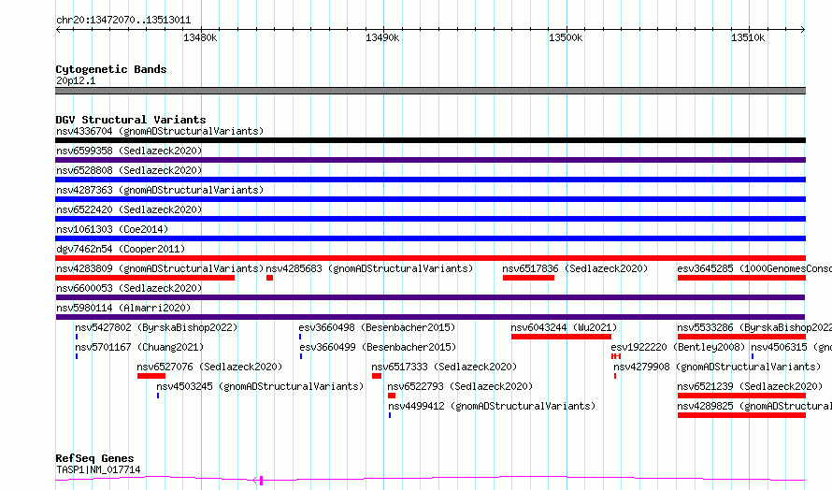
Task: Click the nsv6517333 Sedlazeck2020 label
Action: pyautogui.click(x=444, y=367)
